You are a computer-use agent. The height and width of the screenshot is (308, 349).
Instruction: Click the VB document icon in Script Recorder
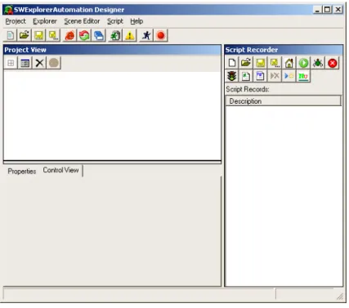[261, 76]
